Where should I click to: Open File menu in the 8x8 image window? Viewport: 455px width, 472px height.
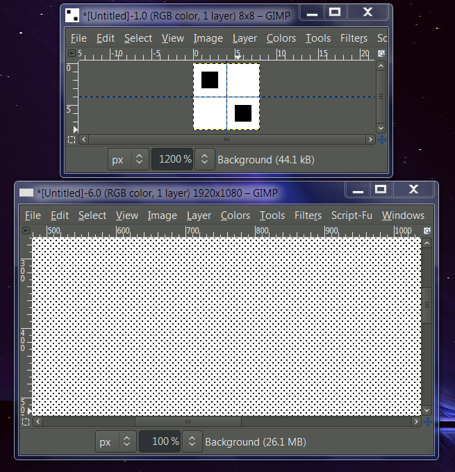coord(78,38)
